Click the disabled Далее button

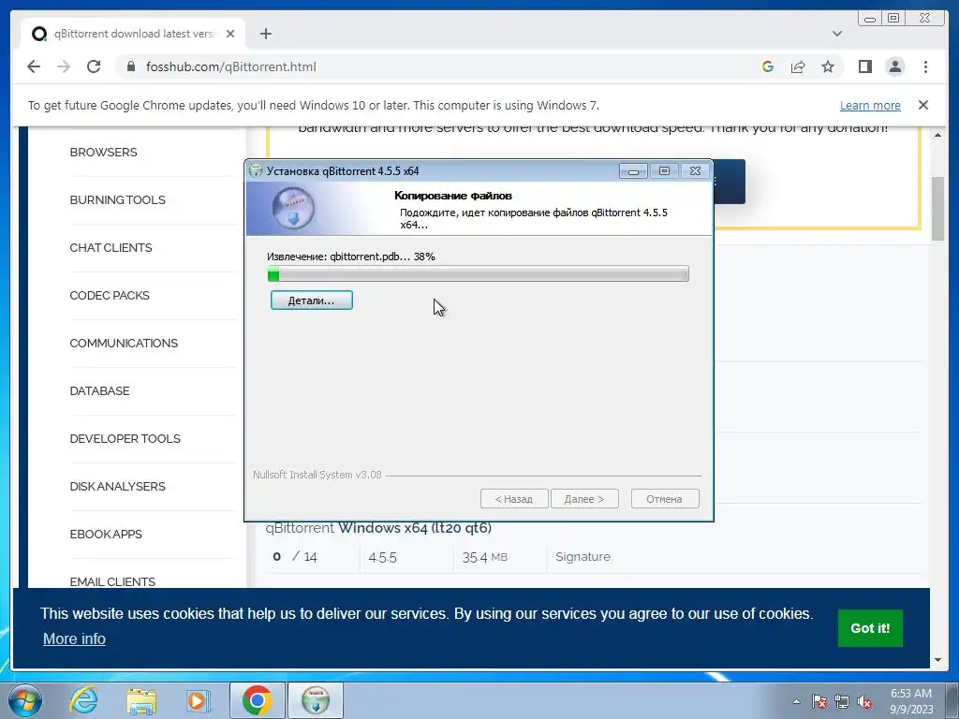584,499
